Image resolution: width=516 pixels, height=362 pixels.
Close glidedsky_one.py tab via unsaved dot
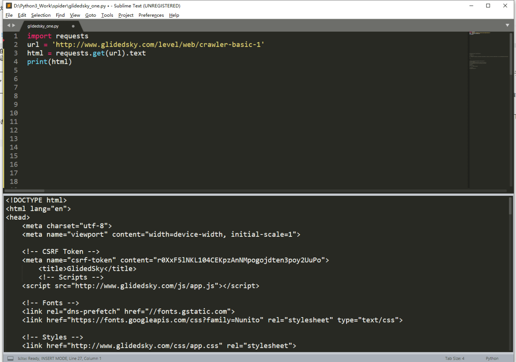click(x=73, y=26)
